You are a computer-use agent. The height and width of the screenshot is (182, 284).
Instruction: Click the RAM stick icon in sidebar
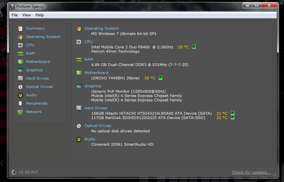(20, 53)
